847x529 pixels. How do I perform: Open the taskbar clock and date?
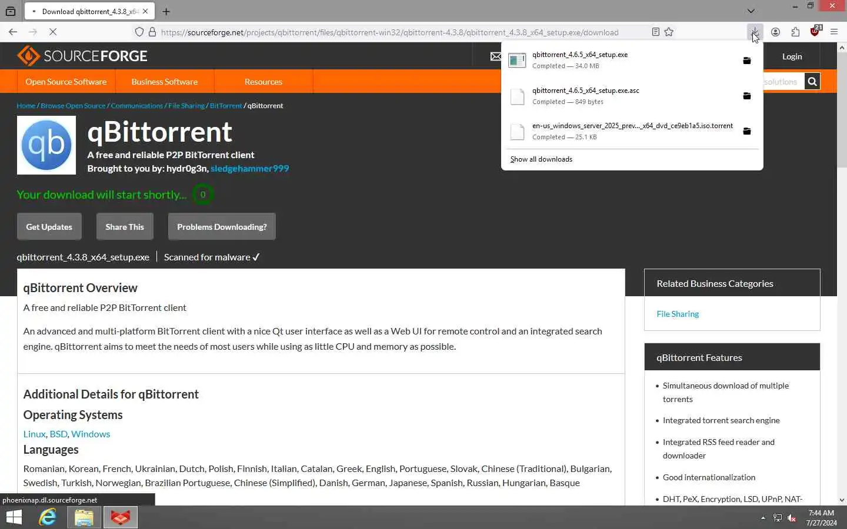coord(821,518)
